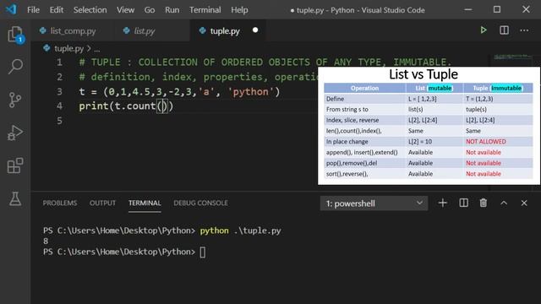Click line number 3 in the gutter
This screenshot has height=304, width=541.
point(59,92)
